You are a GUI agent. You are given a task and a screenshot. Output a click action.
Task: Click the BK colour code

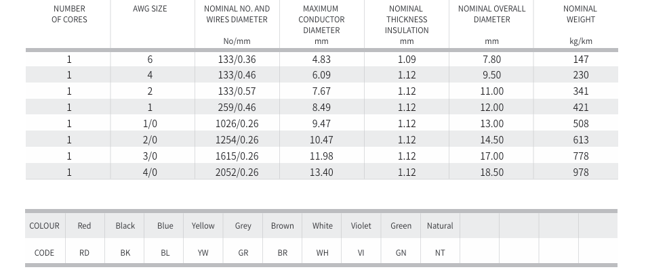pos(125,253)
